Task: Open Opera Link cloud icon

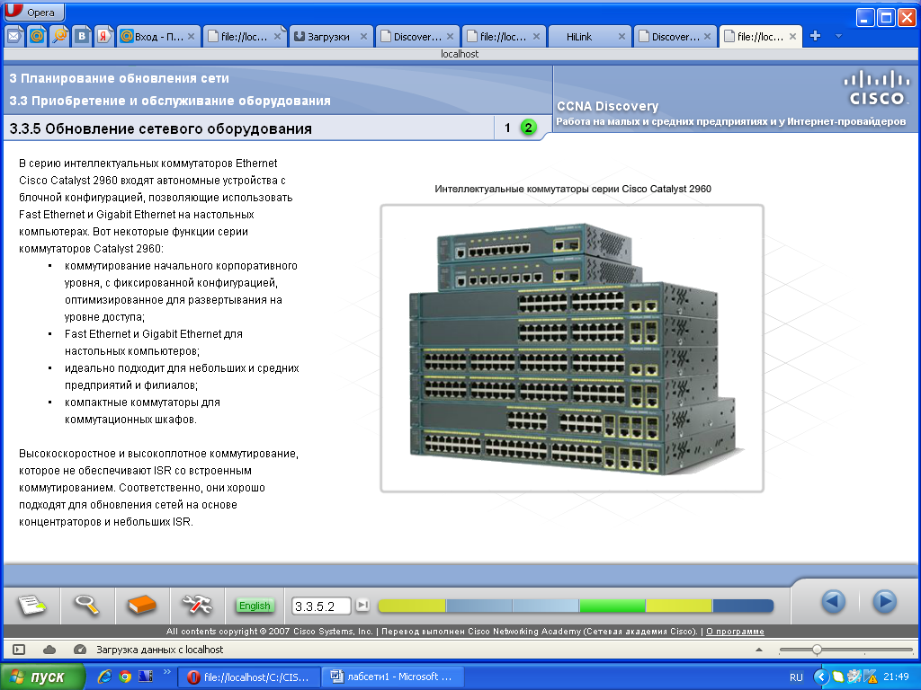Action: [49, 650]
